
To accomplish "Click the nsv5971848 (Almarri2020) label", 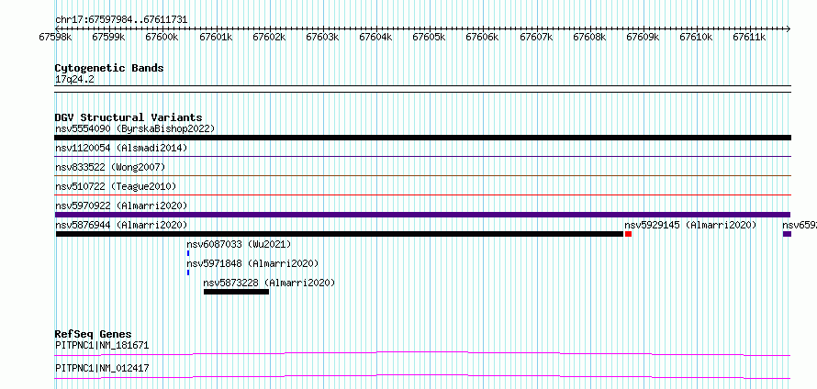I will coord(252,263).
